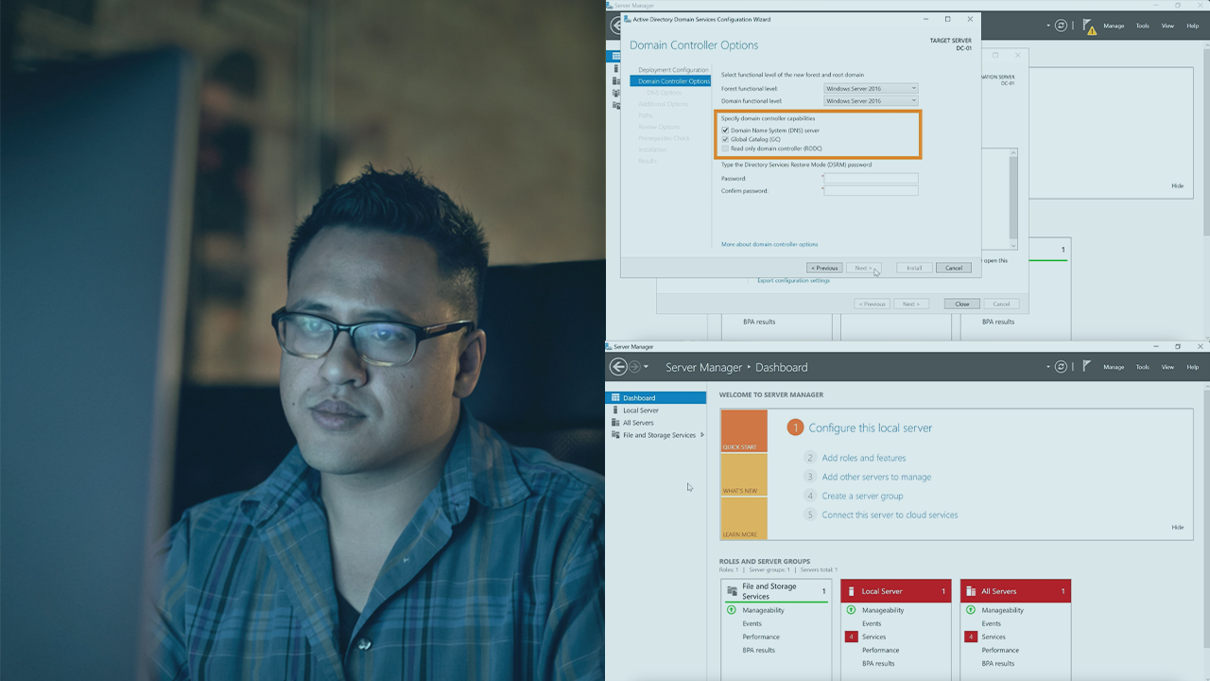Select Deployment Configuration step in wizard
This screenshot has height=681, width=1210.
coord(672,70)
